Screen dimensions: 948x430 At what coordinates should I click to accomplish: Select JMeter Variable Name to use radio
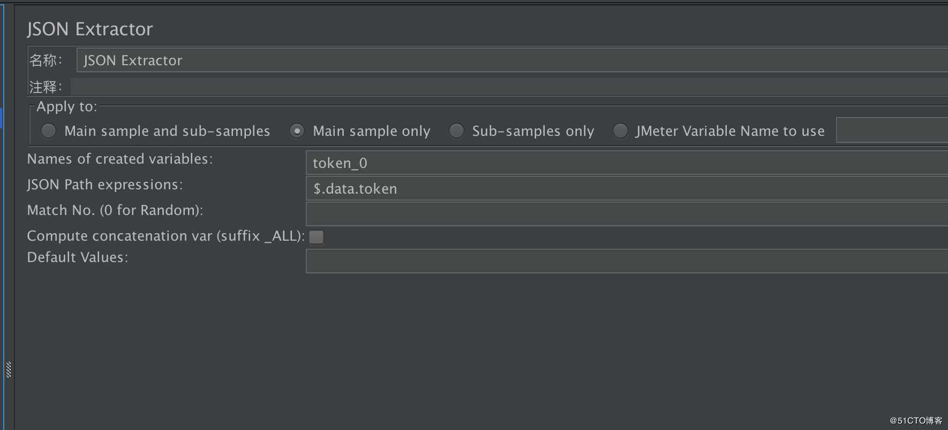620,131
